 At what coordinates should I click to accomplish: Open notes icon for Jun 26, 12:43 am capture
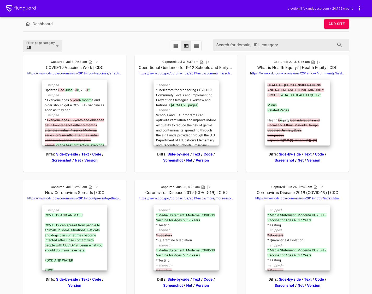point(315,187)
